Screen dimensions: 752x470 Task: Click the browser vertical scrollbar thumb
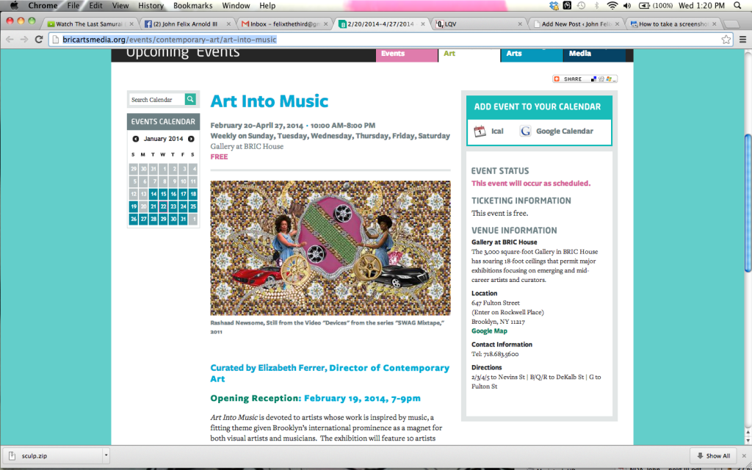click(x=748, y=203)
